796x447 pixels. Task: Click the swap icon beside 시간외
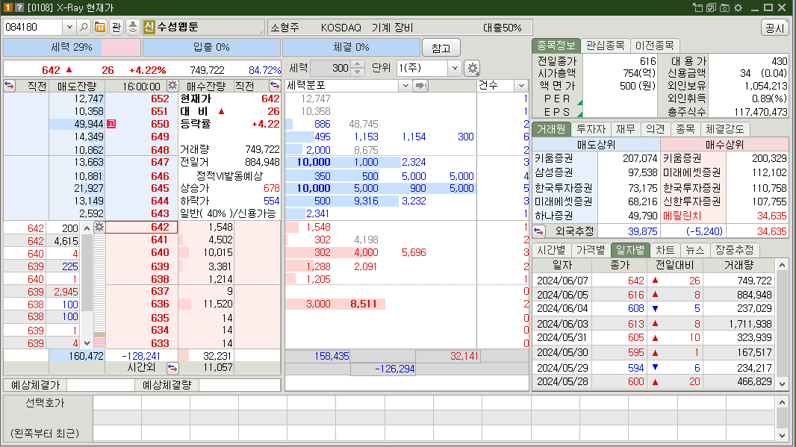pyautogui.click(x=172, y=367)
